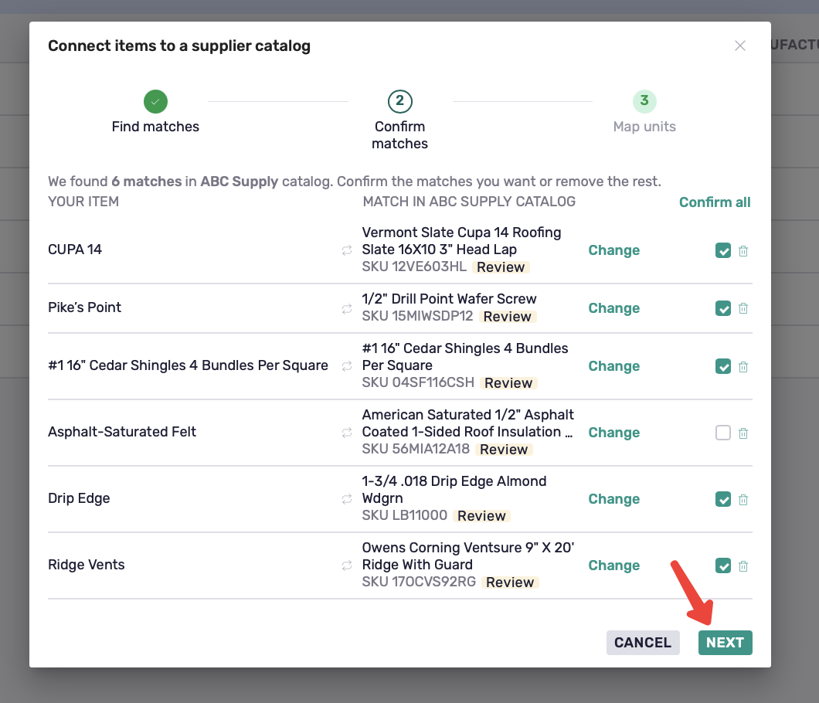Click Review tag for SKU LB11000

(x=481, y=515)
